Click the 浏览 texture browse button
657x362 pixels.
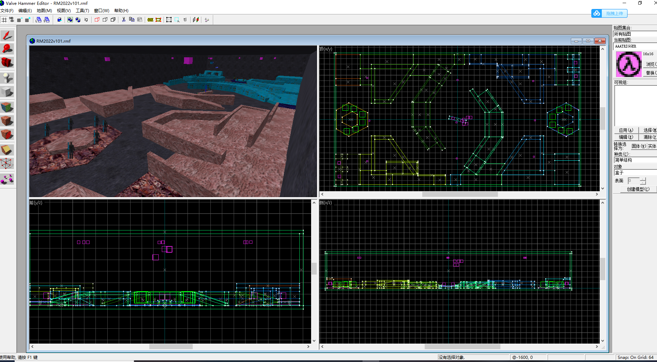(650, 64)
